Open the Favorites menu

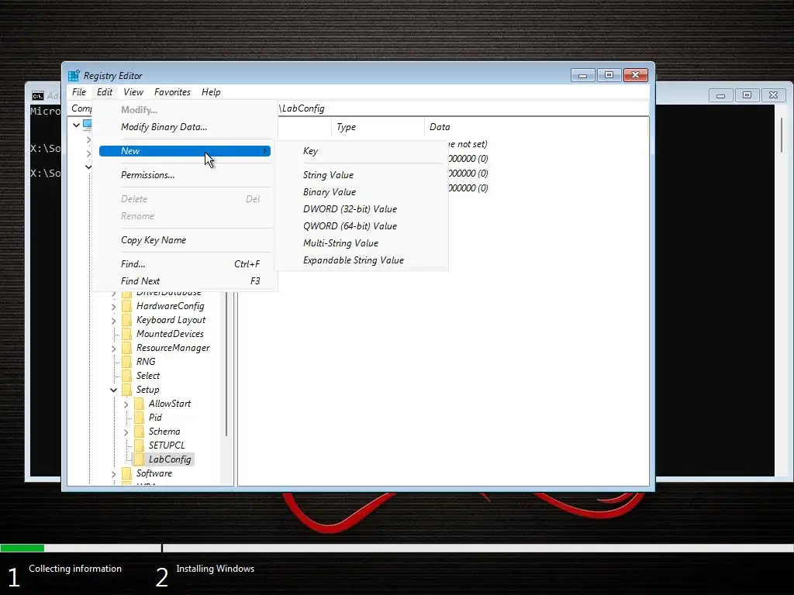pyautogui.click(x=172, y=92)
